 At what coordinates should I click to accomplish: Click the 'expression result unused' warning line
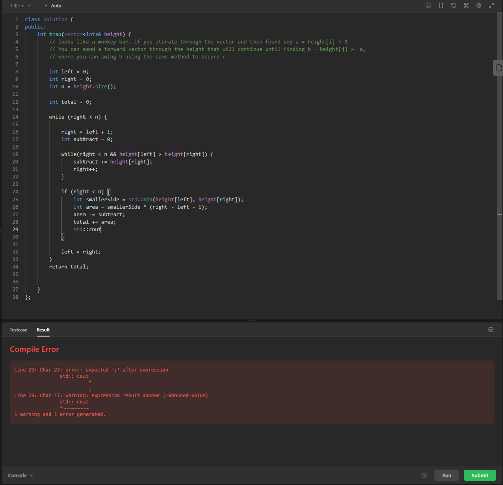click(x=111, y=395)
